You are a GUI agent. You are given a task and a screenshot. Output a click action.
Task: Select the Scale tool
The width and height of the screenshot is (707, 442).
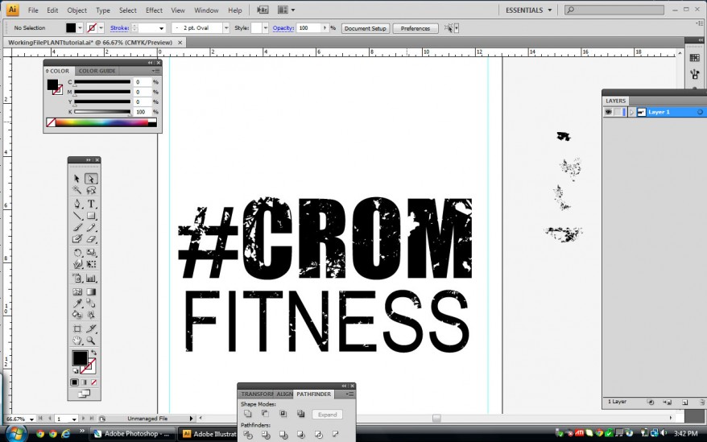tap(91, 253)
